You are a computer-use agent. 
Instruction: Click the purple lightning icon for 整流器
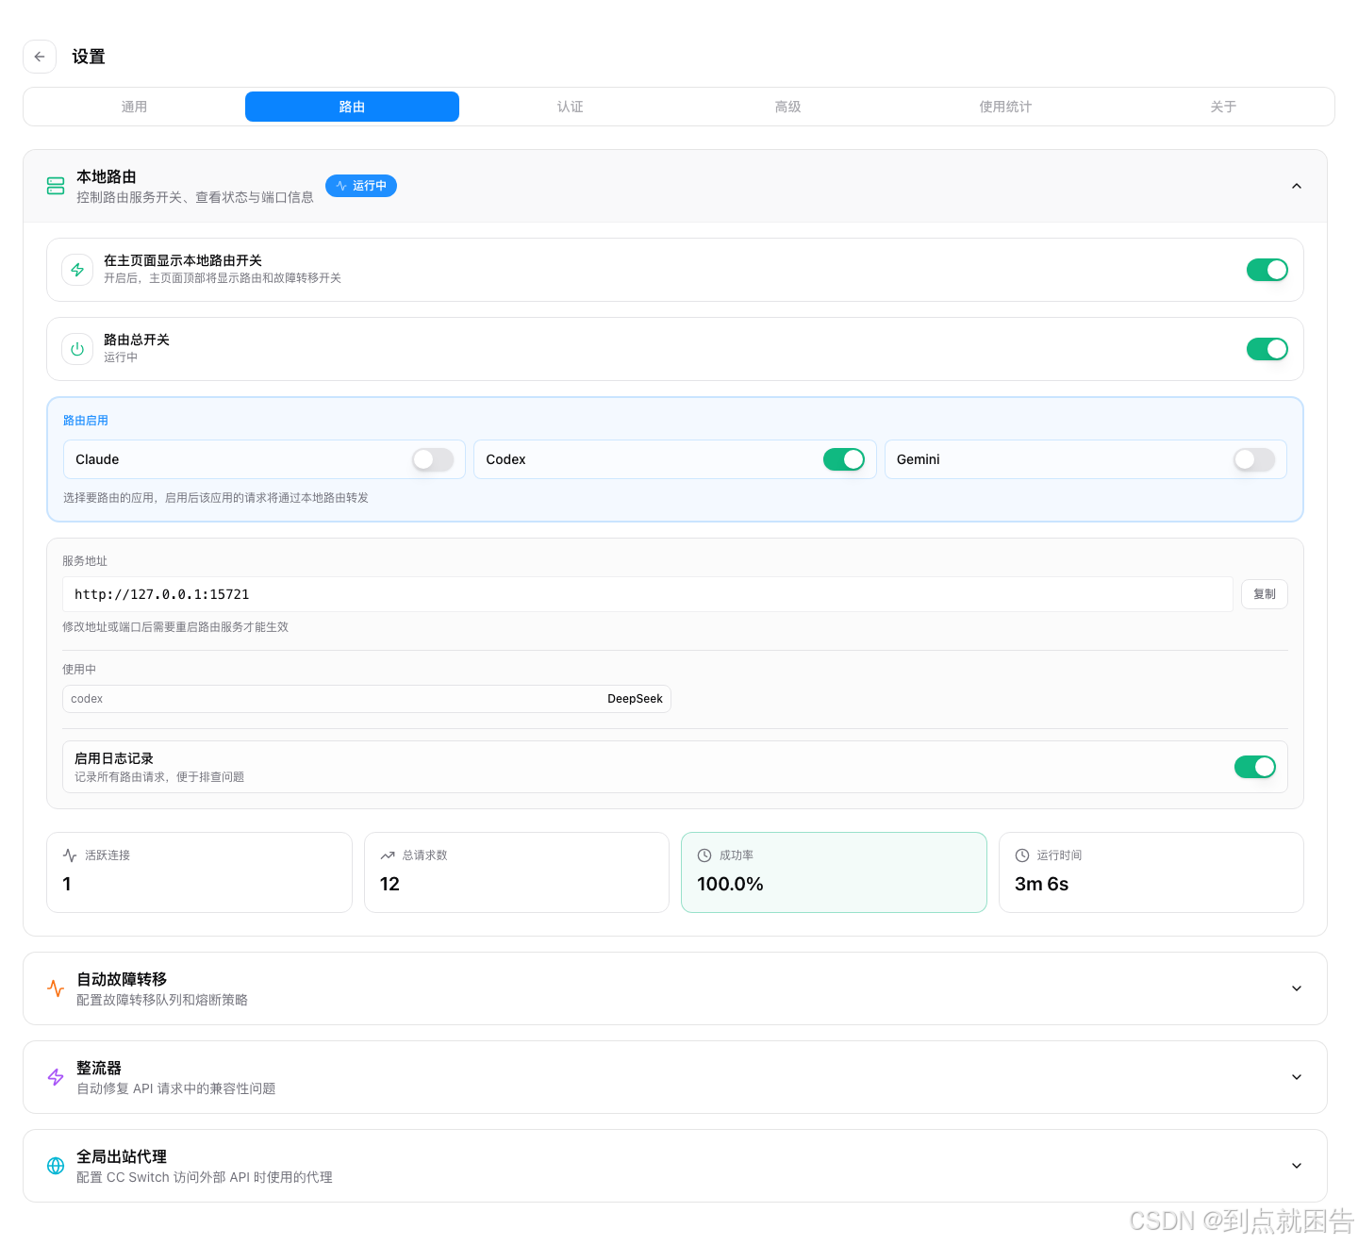click(x=56, y=1077)
